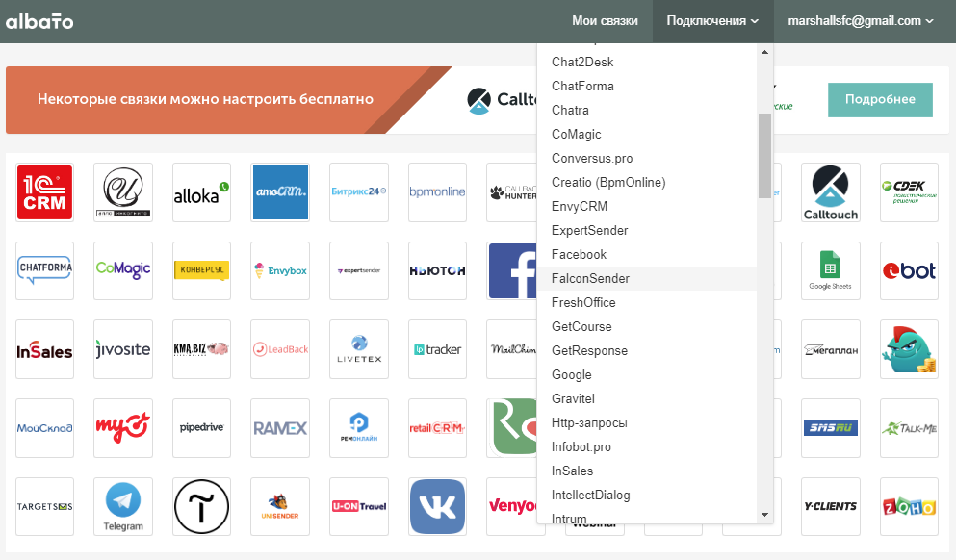This screenshot has width=956, height=560.
Task: Open the lptracker tile
Action: (x=438, y=350)
